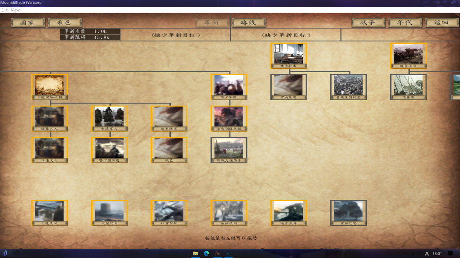Screen dimensions: 460x258
Task: Launch Microsoft Edge from the taskbar
Action: [207, 253]
